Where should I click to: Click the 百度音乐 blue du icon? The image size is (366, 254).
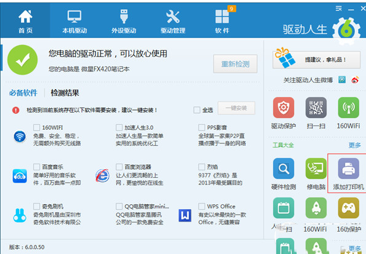tap(20, 176)
